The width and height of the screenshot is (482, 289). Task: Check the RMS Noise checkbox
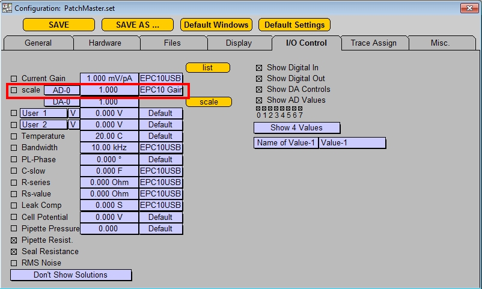point(14,263)
